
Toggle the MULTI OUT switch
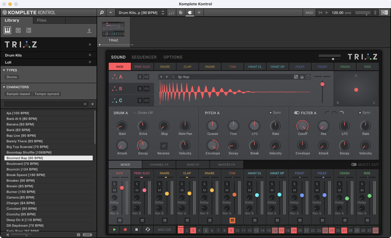[x=354, y=165]
